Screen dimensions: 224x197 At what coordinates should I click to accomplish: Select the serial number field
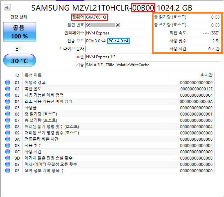[x=115, y=25]
